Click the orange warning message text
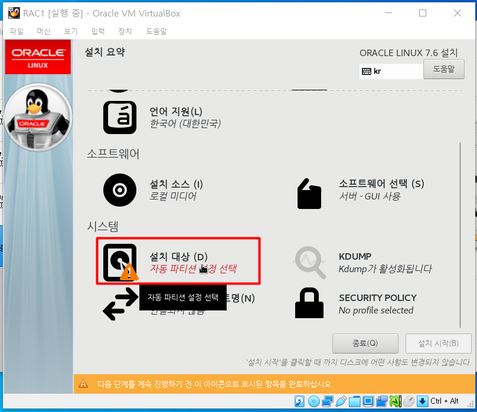The width and height of the screenshot is (477, 412). coord(215,384)
